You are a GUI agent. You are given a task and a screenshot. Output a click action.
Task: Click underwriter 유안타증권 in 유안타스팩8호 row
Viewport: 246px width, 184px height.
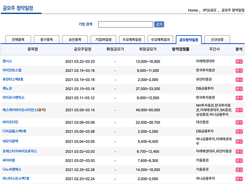point(204,80)
